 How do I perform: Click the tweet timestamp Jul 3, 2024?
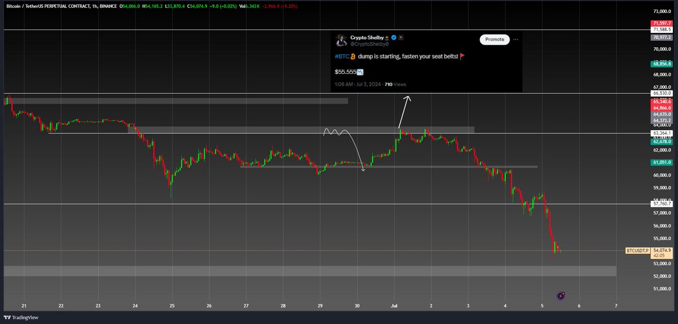(368, 84)
